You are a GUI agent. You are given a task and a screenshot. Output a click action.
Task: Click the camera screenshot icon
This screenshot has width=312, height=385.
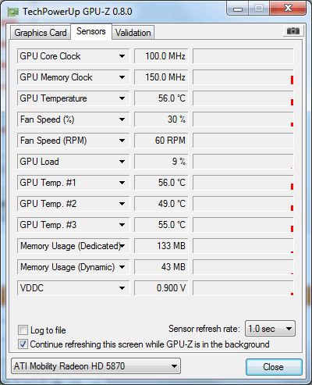pos(292,31)
